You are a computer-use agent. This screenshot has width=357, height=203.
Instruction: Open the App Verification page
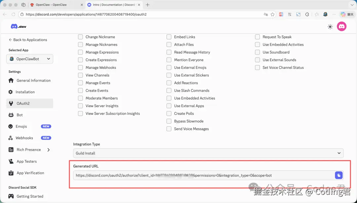coord(30,173)
